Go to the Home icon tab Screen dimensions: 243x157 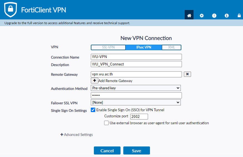click(189, 16)
